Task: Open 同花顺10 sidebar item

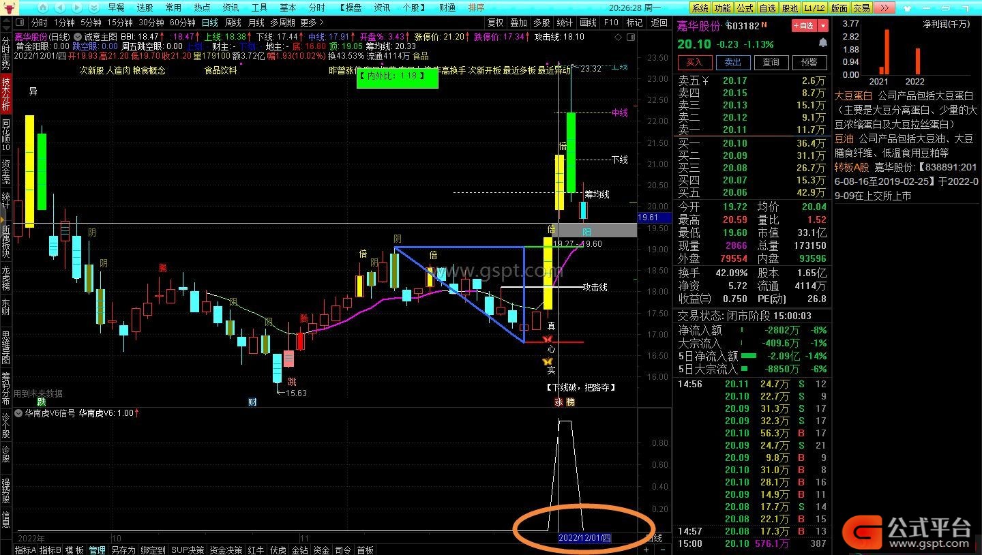Action: pos(6,135)
